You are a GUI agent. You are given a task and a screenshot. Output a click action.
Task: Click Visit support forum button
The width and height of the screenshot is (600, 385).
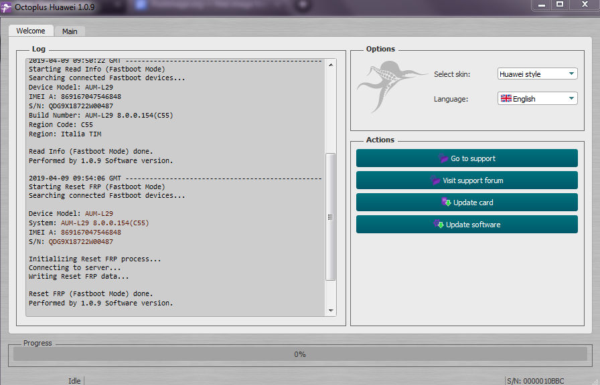tap(467, 180)
